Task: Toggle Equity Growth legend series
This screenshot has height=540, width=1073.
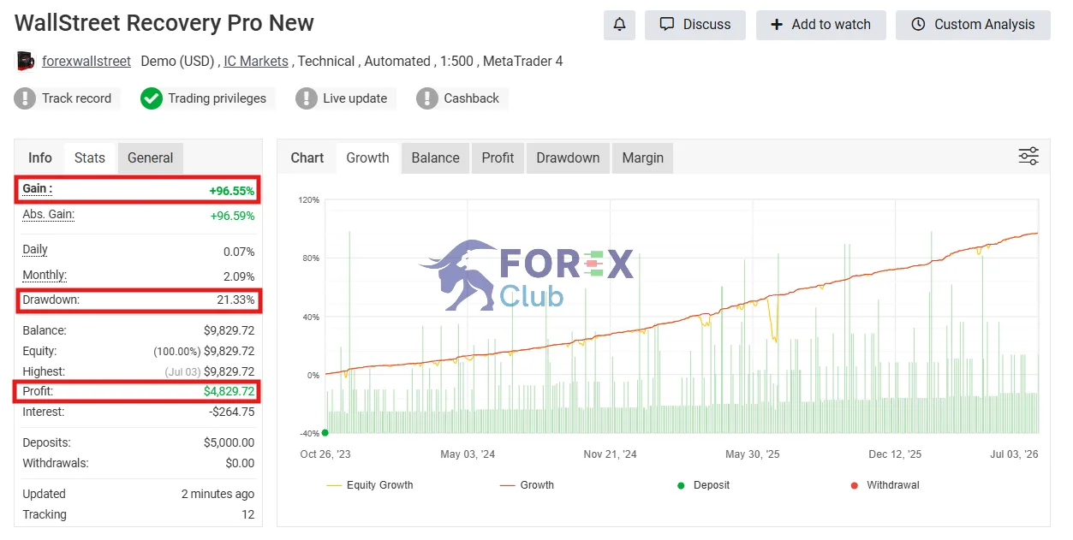Action: click(x=370, y=485)
